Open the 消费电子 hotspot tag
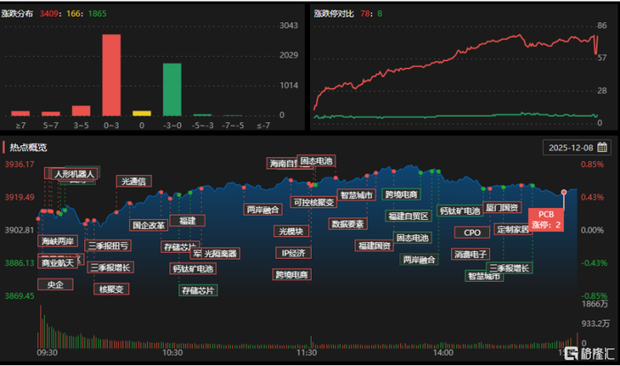The image size is (620, 366). [x=470, y=254]
